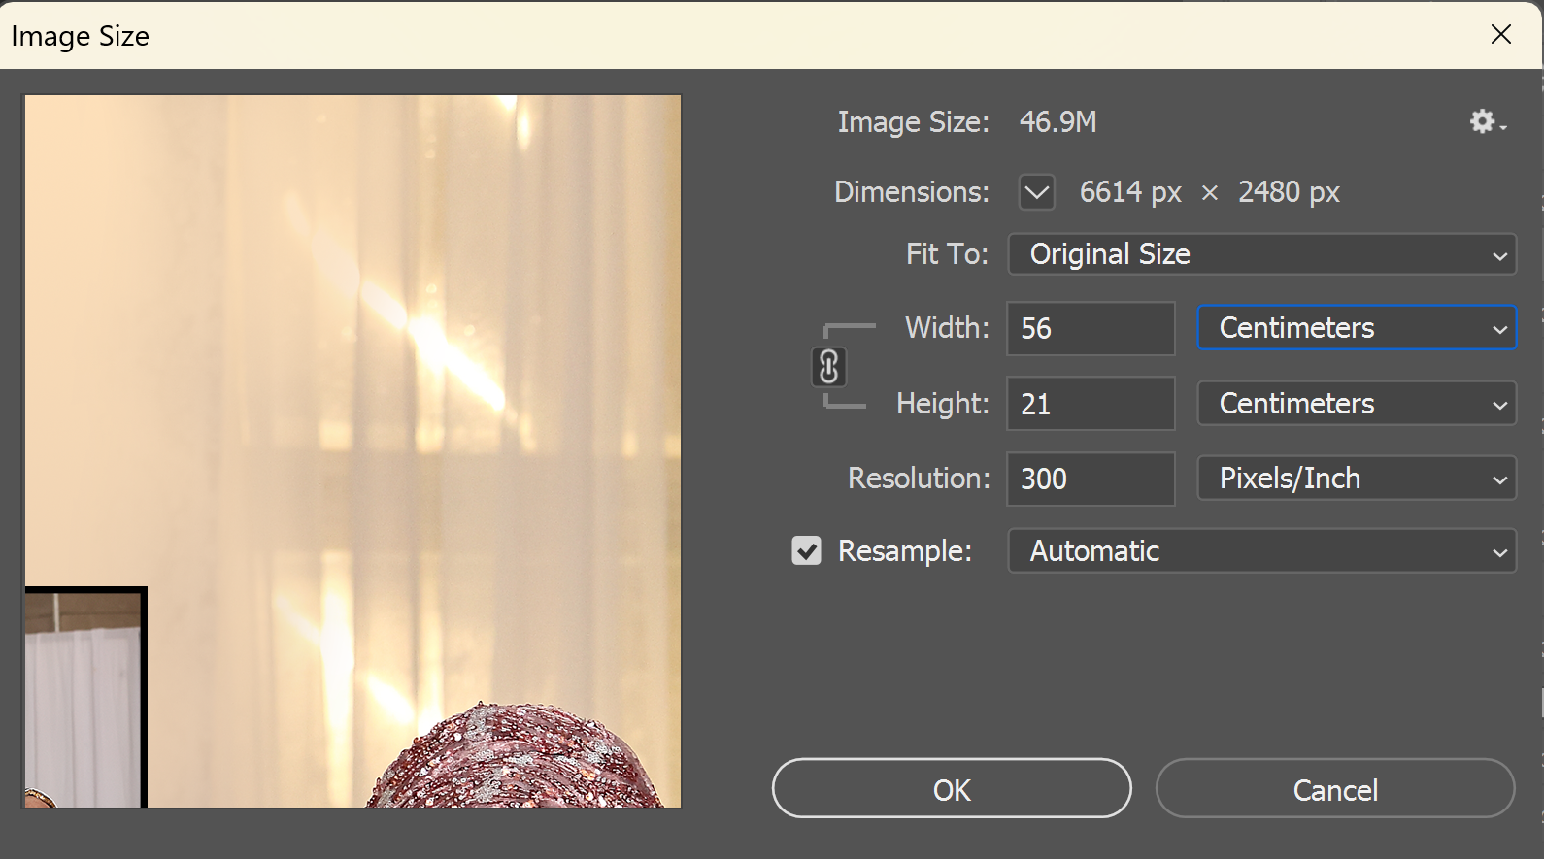The width and height of the screenshot is (1544, 859).
Task: Click the Height label
Action: (942, 403)
